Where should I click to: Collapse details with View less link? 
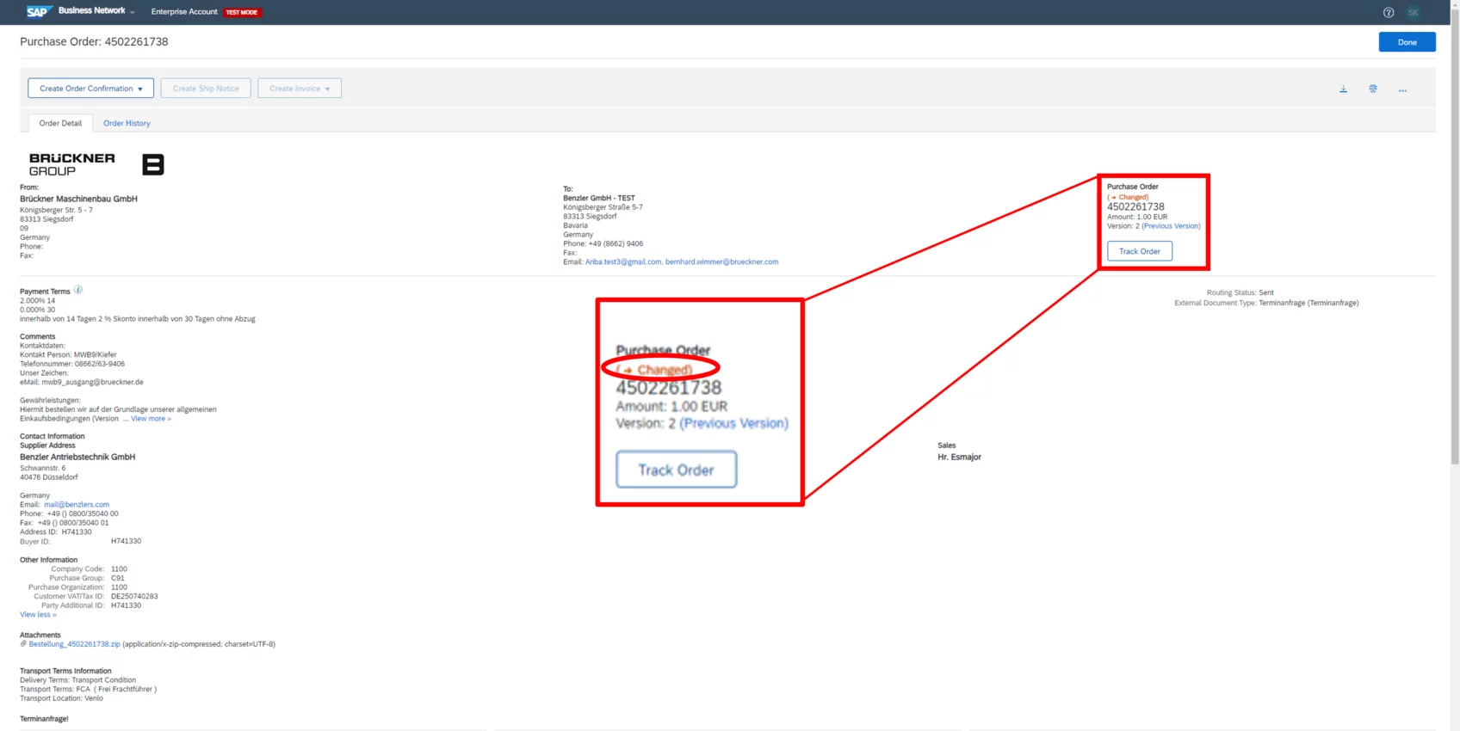click(38, 615)
